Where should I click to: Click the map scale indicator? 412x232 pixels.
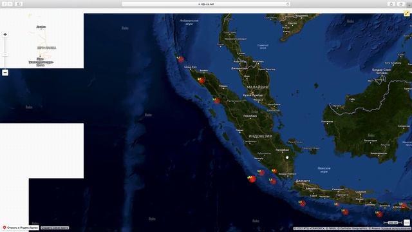[393, 223]
